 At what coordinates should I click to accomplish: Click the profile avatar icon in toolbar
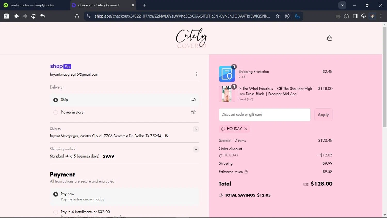pos(372,16)
